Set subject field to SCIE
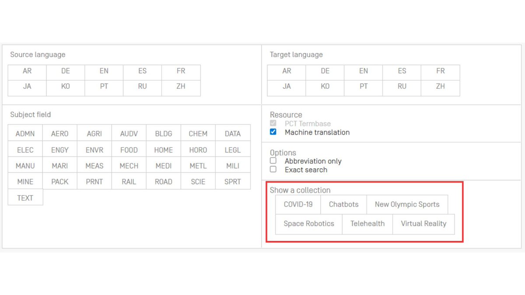The height and width of the screenshot is (295, 525). point(198,181)
